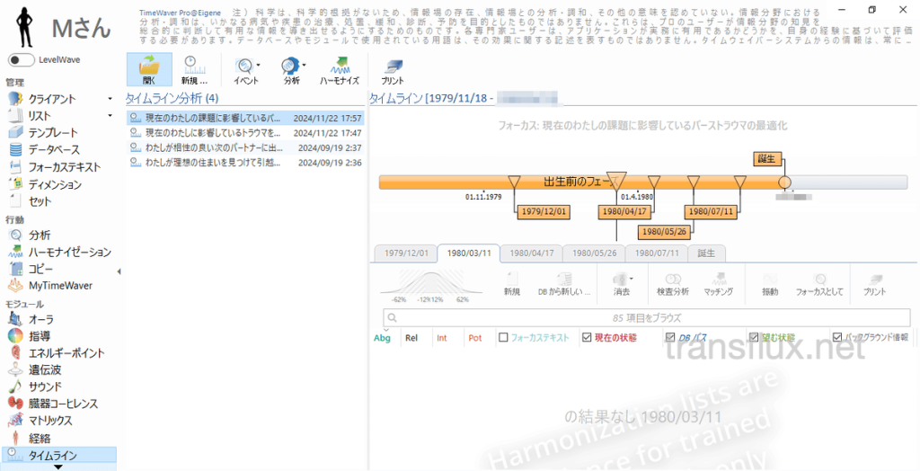Expand more modules with bottom down arrow

coord(58,467)
